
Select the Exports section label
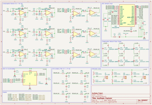(5, 92)
